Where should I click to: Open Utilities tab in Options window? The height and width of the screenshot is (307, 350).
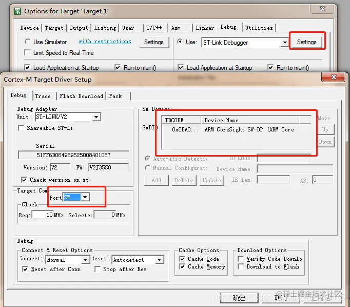click(x=259, y=28)
